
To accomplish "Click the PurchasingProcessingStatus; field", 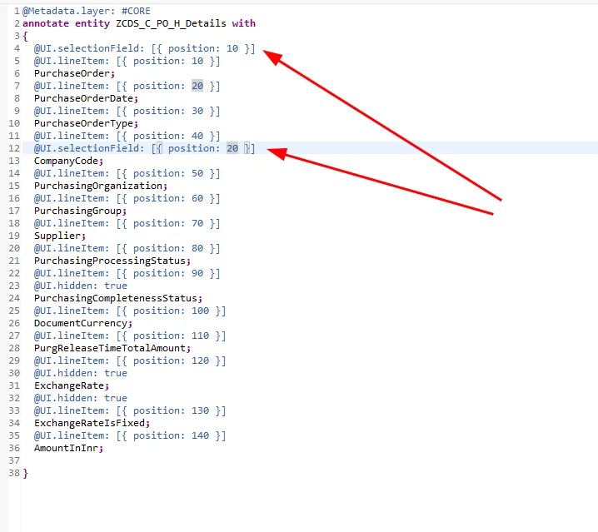I will tap(112, 261).
